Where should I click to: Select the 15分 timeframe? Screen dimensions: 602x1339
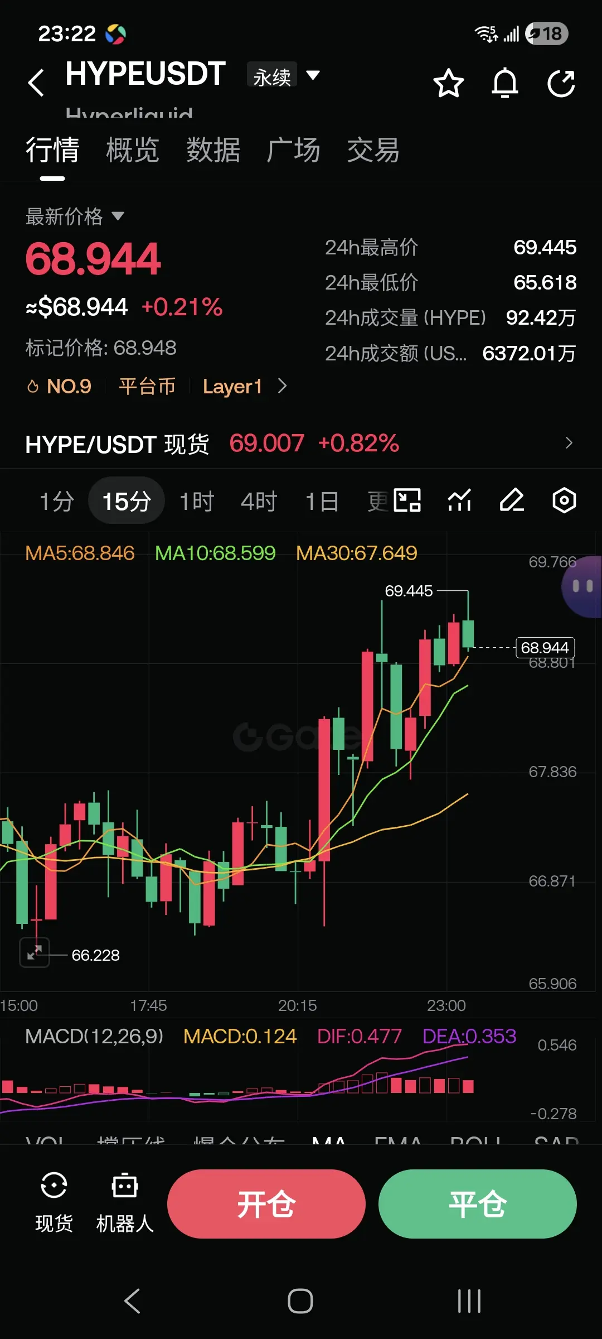[127, 501]
